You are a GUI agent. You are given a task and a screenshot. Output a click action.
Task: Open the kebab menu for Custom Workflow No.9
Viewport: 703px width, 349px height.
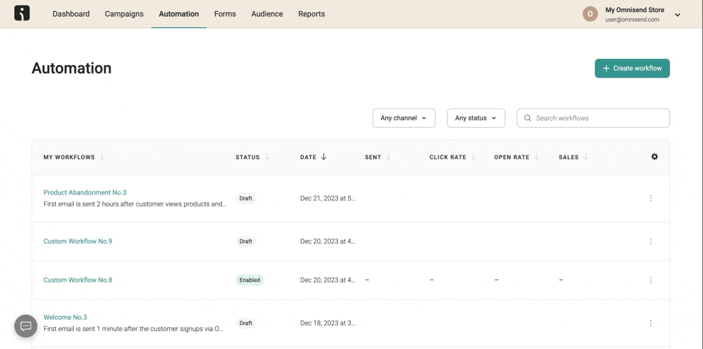[650, 241]
